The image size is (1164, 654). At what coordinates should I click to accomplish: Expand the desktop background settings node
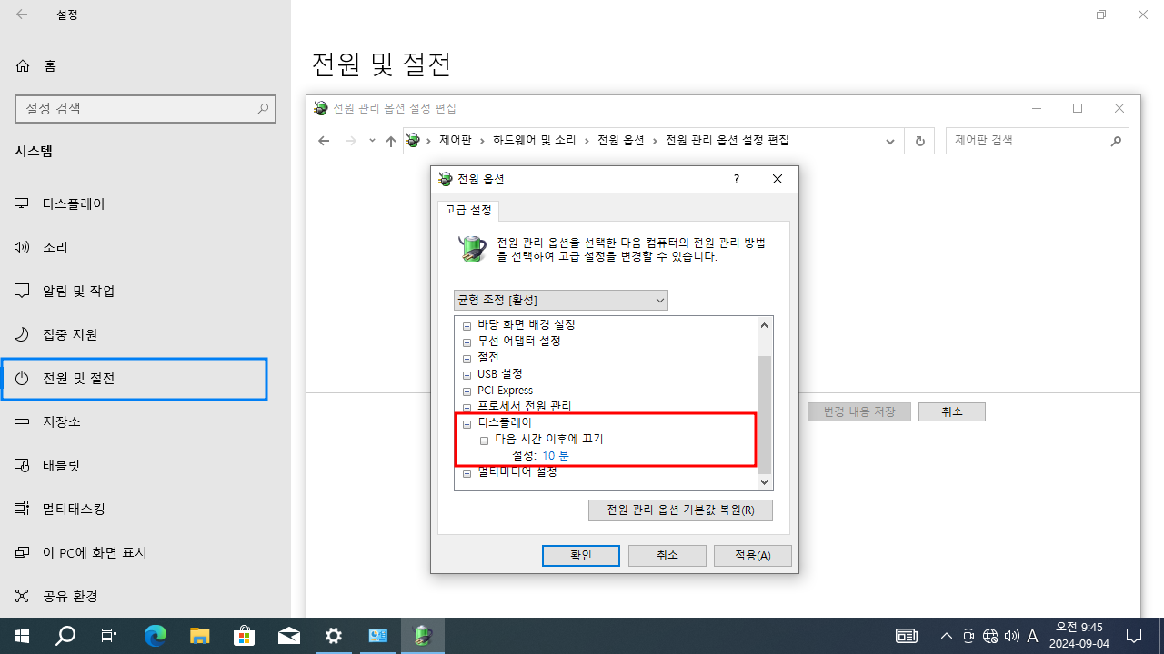click(467, 326)
